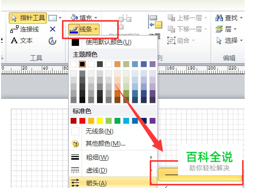Screen dimensions: 255x188
Task: Click the Line (线条) pen icon
Action: pos(74,29)
